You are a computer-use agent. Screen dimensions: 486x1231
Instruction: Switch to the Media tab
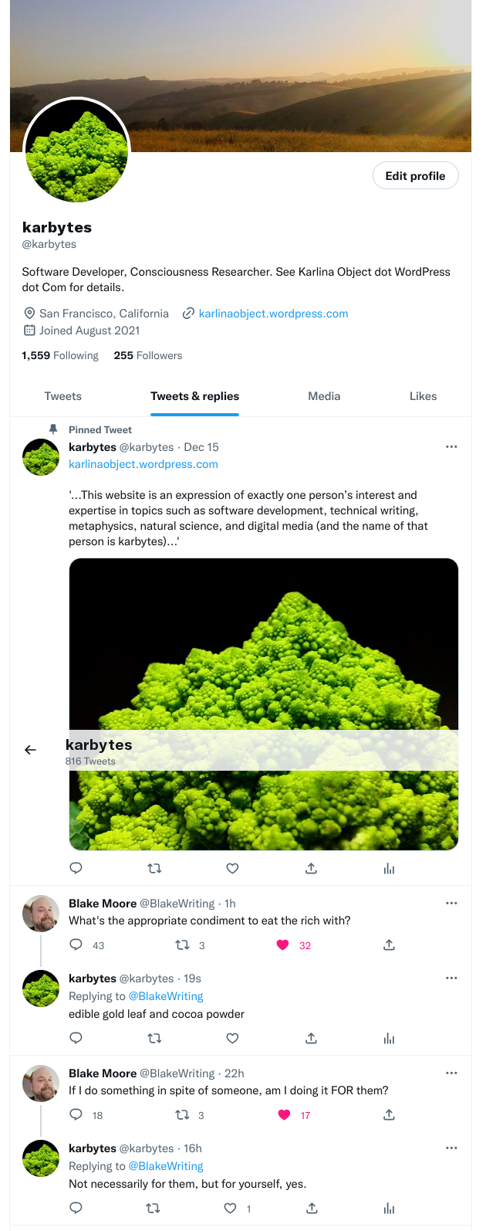324,396
